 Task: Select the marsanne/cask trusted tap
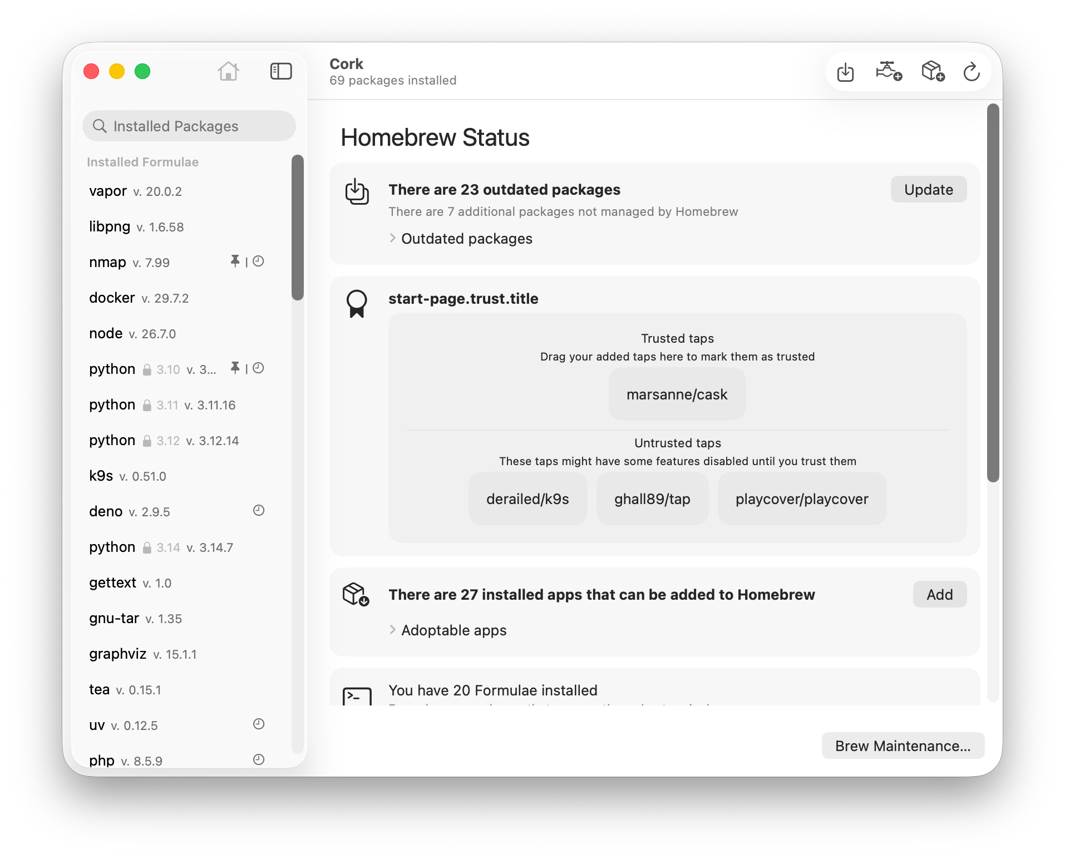coord(677,394)
